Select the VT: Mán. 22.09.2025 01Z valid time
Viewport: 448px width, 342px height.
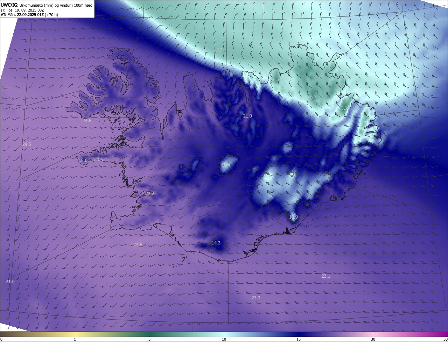pos(29,15)
